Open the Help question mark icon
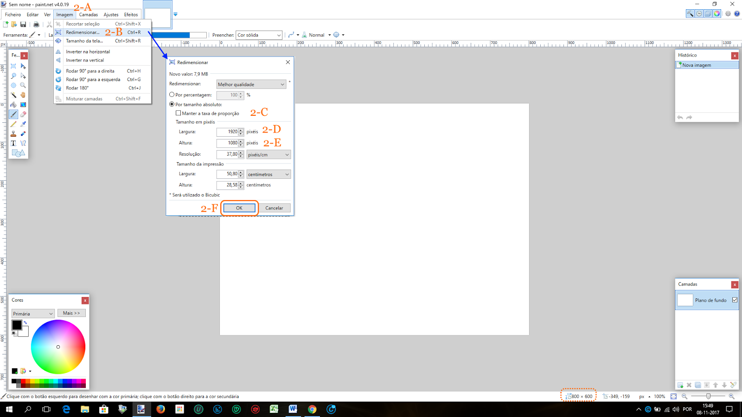This screenshot has height=417, width=742. coord(737,14)
